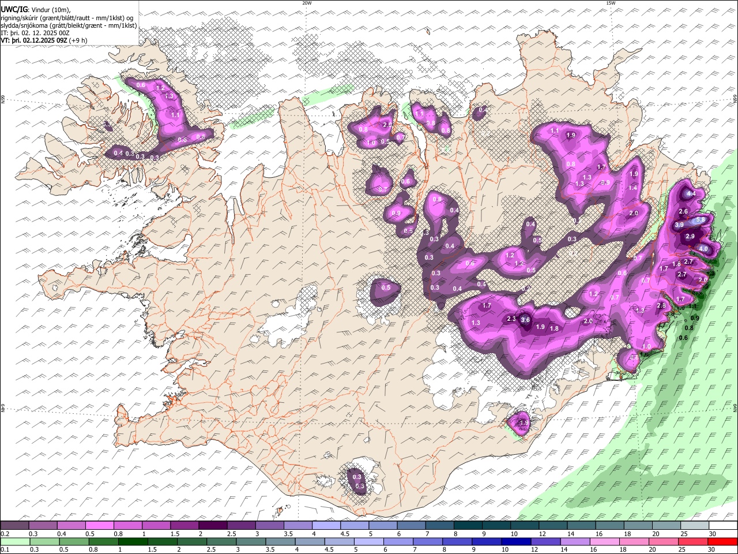
Task: Click the '2.9' precipitation value on the east coast
Action: (x=691, y=237)
